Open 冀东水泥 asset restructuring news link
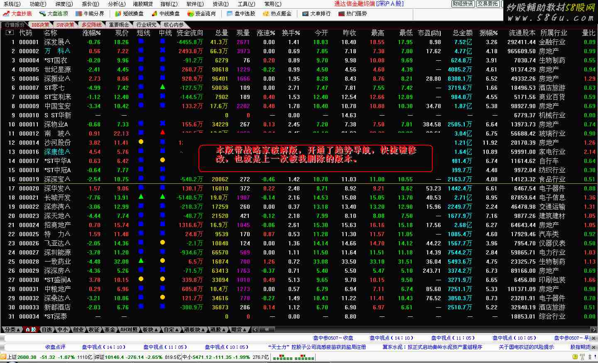598x363 pixels. (x=432, y=347)
